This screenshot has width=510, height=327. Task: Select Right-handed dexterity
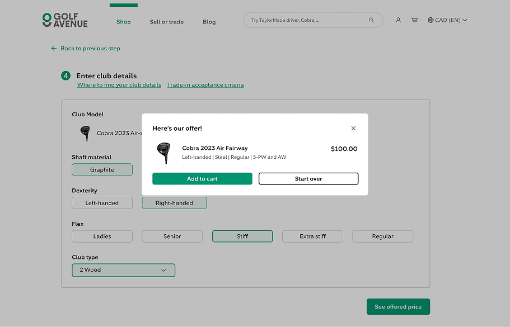pos(174,203)
